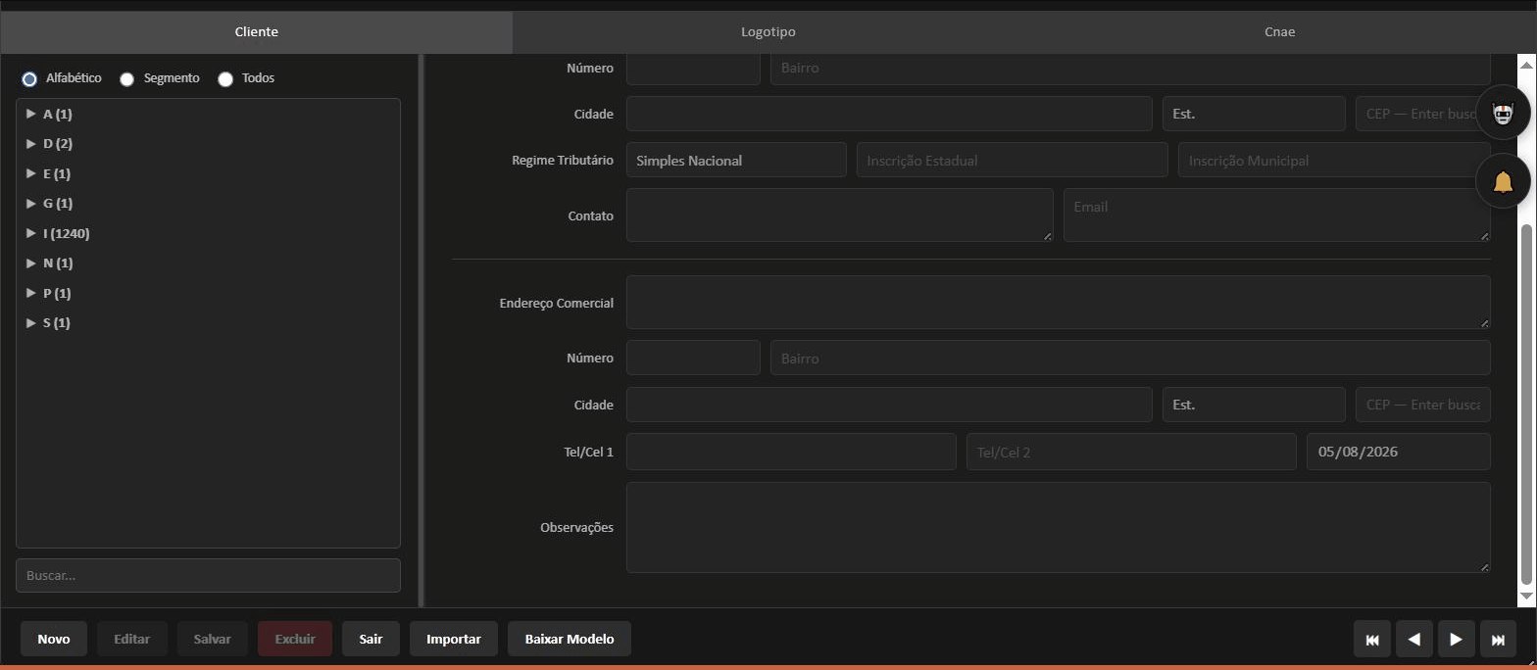Click the Endereço Comercial text area

(x=1059, y=302)
